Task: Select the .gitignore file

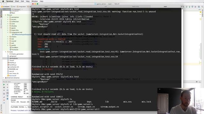Action: [12, 56]
